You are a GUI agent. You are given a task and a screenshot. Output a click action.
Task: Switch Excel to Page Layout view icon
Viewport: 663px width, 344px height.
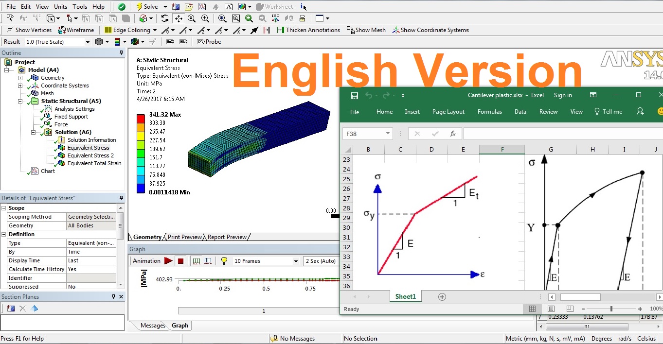pos(551,309)
